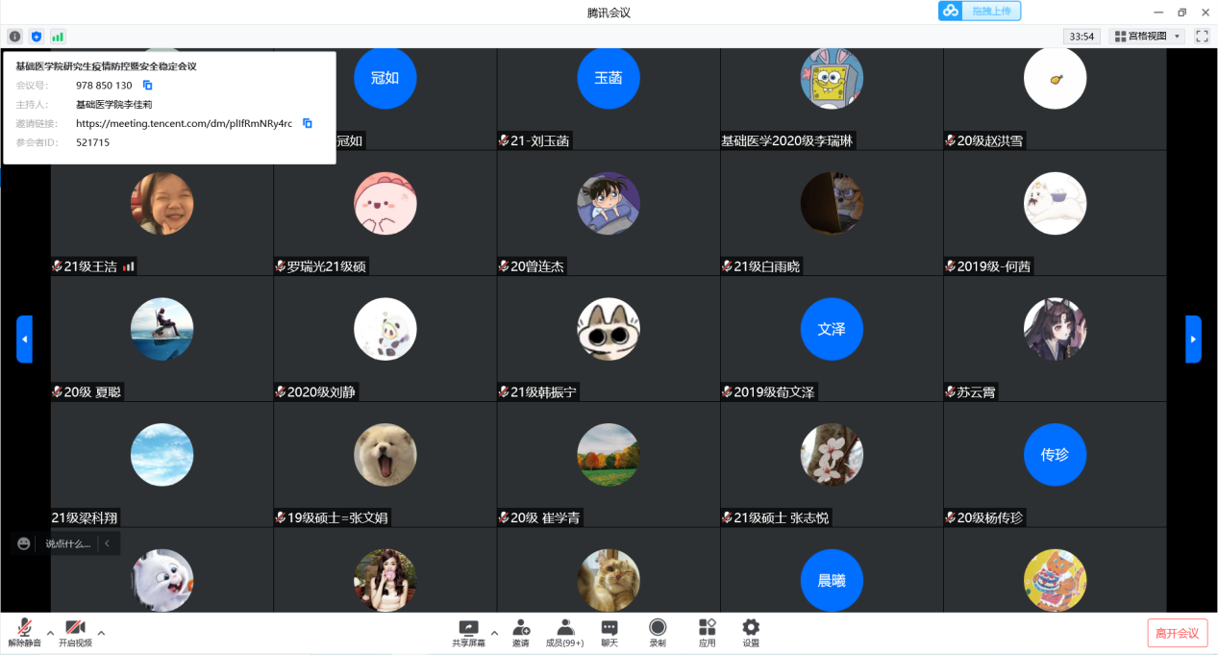The image size is (1218, 655).
Task: Open the meeting info icon at top-left
Action: point(14,37)
